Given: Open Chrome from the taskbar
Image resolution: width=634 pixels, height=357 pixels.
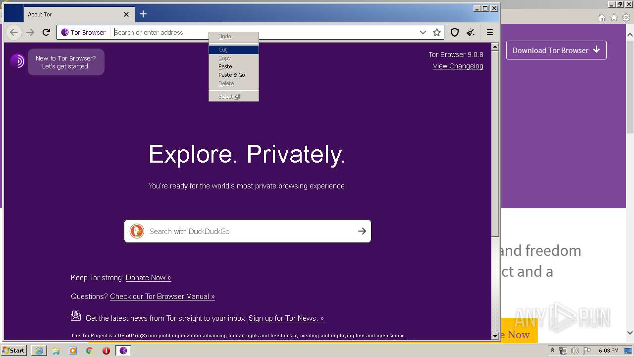Looking at the screenshot, I should tap(89, 351).
